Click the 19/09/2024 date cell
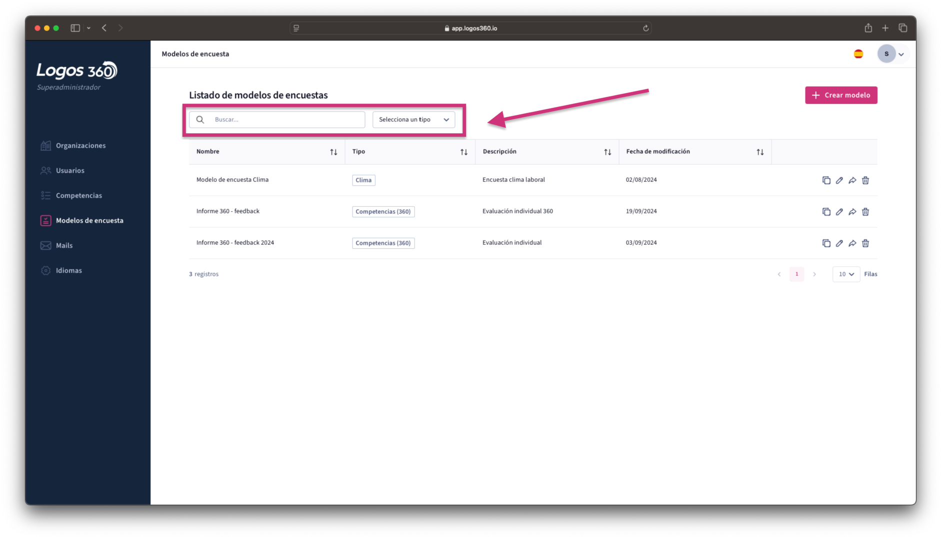This screenshot has width=941, height=537. pyautogui.click(x=641, y=211)
